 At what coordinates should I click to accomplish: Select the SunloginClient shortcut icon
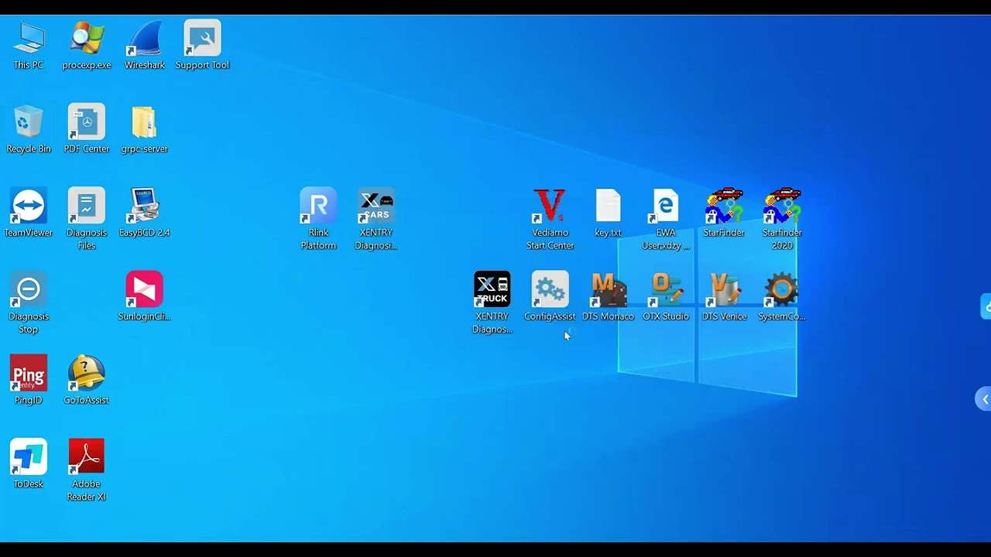145,289
